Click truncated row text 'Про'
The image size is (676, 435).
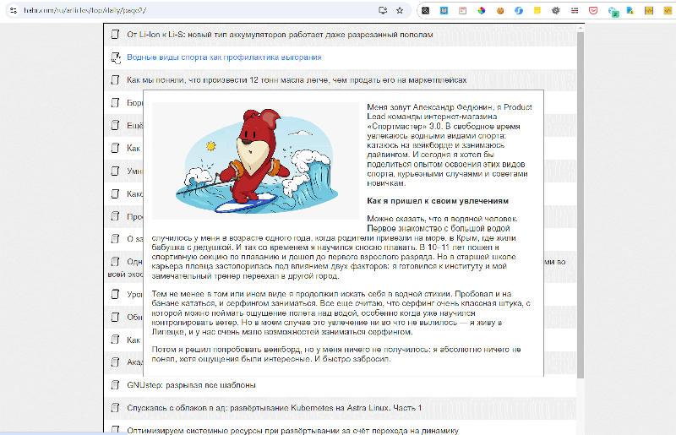134,217
